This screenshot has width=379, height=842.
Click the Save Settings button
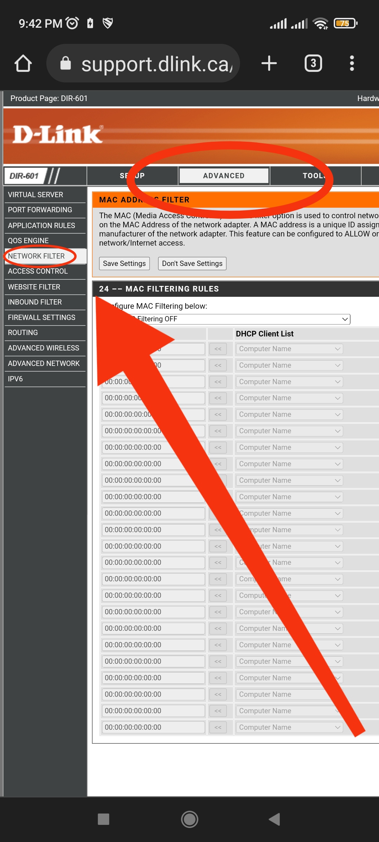124,263
